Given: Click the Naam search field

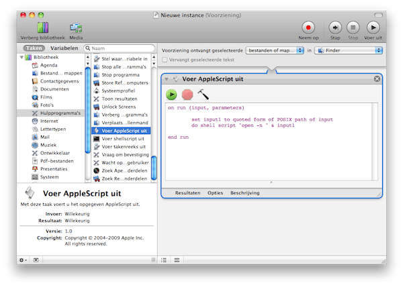Looking at the screenshot, I should (x=120, y=48).
